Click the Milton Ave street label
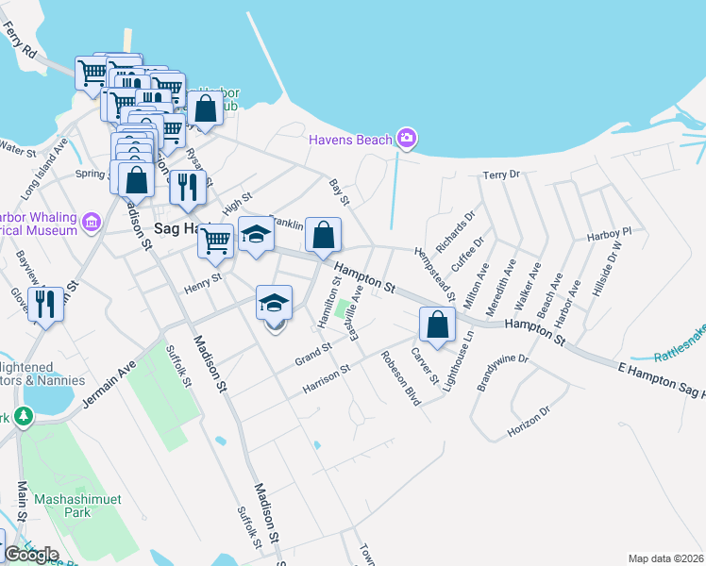Image resolution: width=706 pixels, height=566 pixels. point(476,286)
